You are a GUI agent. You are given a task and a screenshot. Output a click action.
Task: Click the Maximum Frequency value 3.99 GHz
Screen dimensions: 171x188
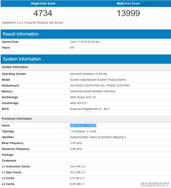[76, 149]
